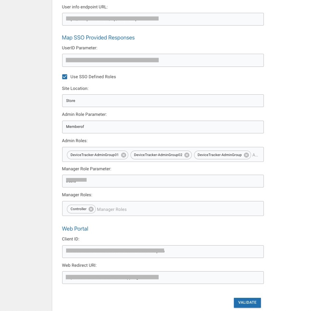Focus the Client ID field
Screen dimensions: 311x311
coord(163,251)
